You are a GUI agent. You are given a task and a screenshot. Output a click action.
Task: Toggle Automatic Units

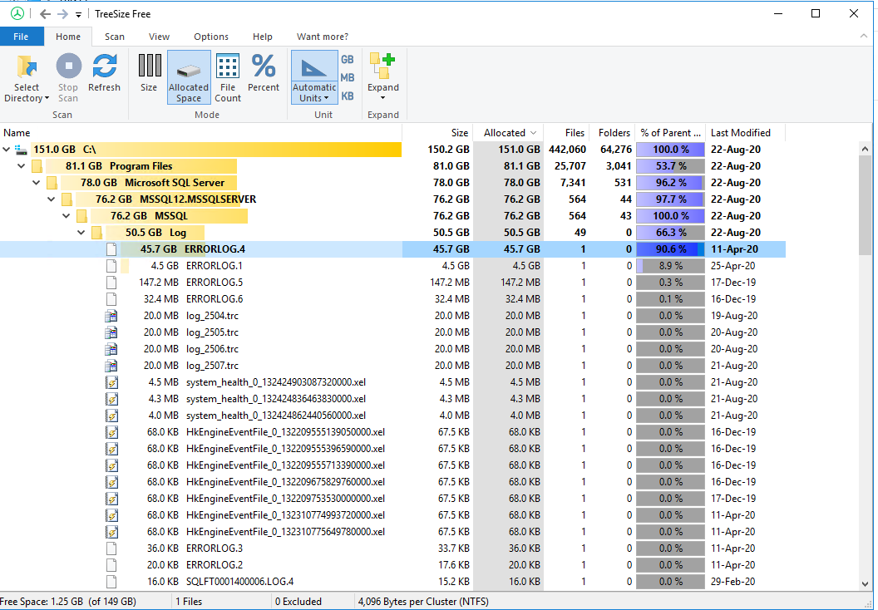coord(314,77)
